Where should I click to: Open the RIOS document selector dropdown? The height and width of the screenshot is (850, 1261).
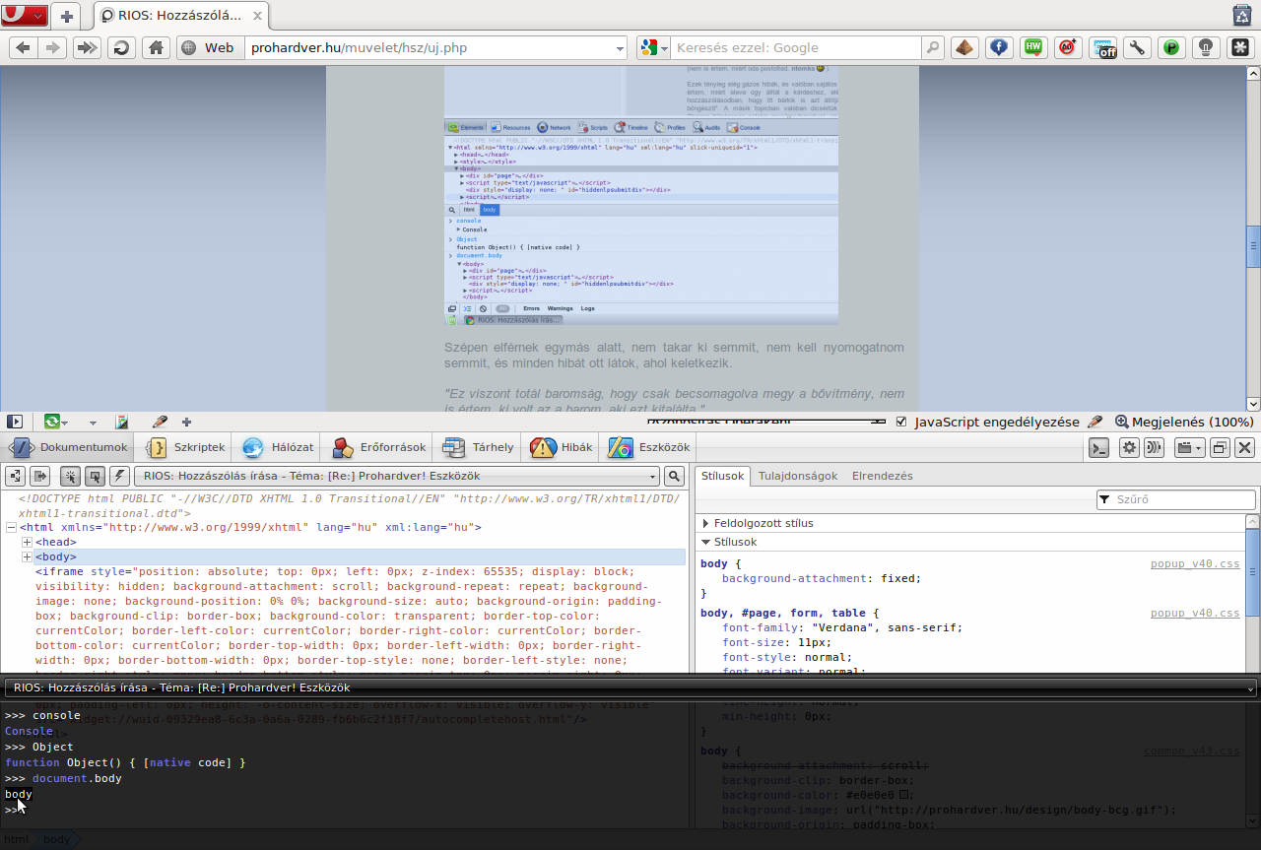(x=398, y=476)
